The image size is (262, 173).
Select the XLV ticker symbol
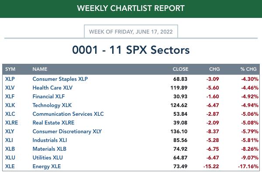pos(10,87)
